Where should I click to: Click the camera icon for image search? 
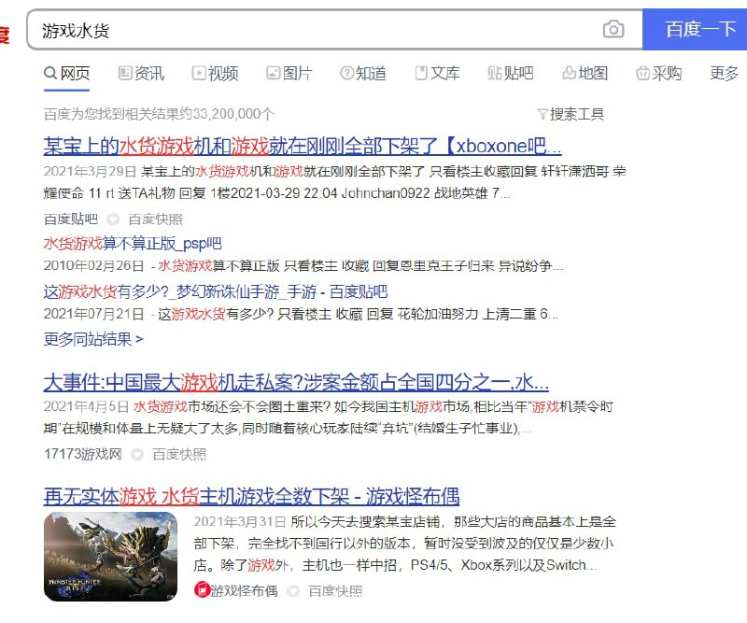[x=613, y=30]
